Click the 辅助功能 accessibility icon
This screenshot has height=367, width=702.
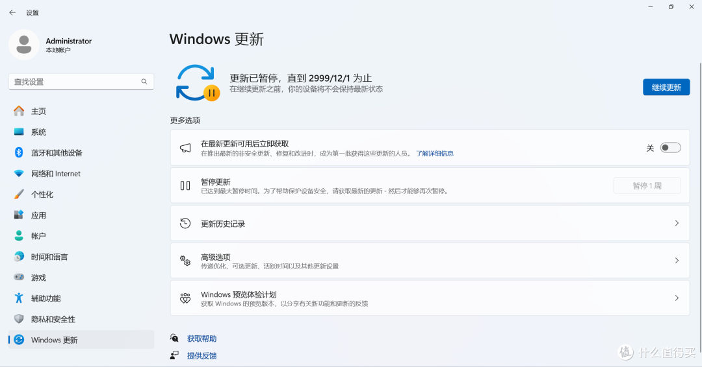click(x=19, y=298)
